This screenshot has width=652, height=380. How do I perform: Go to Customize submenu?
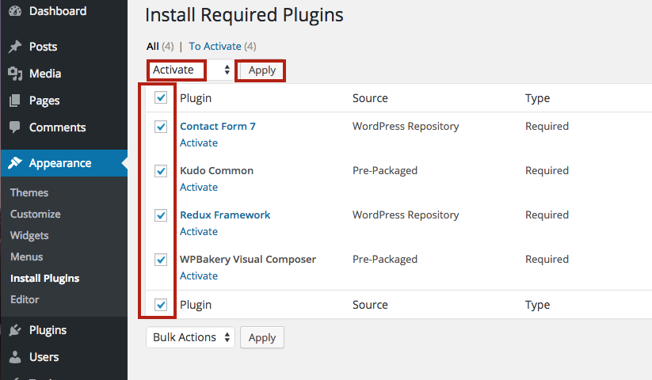[36, 214]
